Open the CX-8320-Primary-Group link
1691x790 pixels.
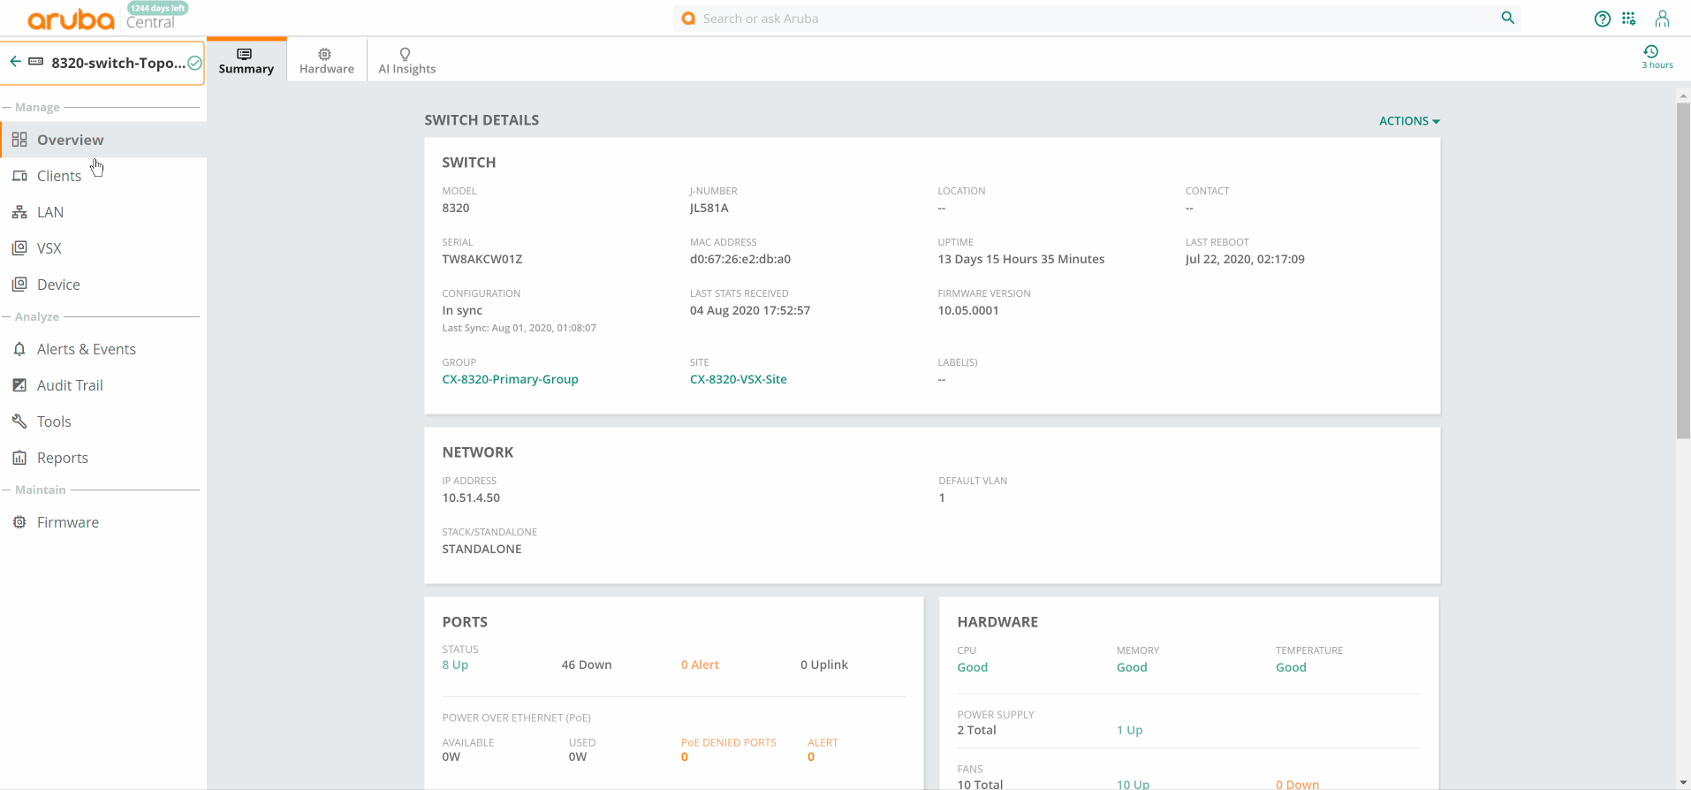point(510,379)
